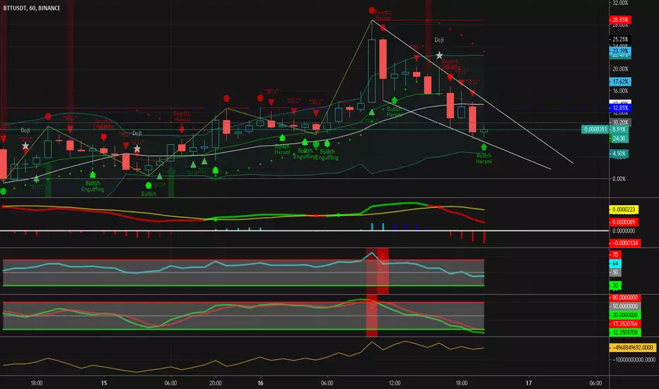The width and height of the screenshot is (659, 389).
Task: Click green arrow below the latest candle
Action: (x=484, y=147)
